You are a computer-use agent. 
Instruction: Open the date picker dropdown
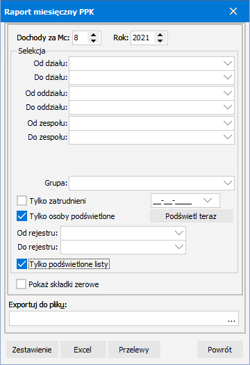(208, 200)
